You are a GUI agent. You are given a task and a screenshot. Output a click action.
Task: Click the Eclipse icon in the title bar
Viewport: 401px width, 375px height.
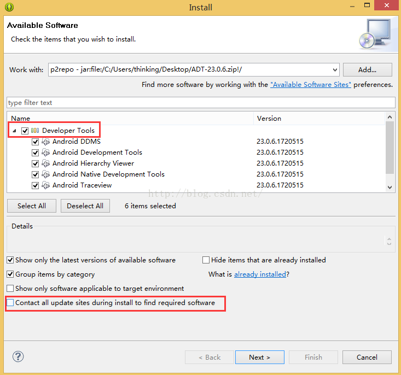tap(9, 7)
